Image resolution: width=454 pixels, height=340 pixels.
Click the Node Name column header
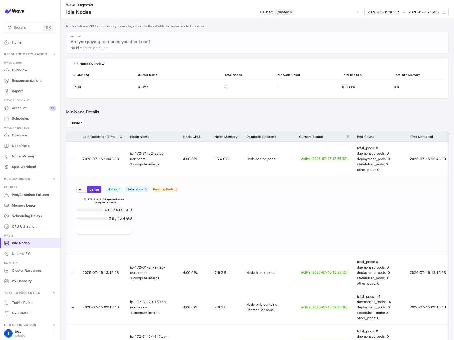pyautogui.click(x=140, y=137)
